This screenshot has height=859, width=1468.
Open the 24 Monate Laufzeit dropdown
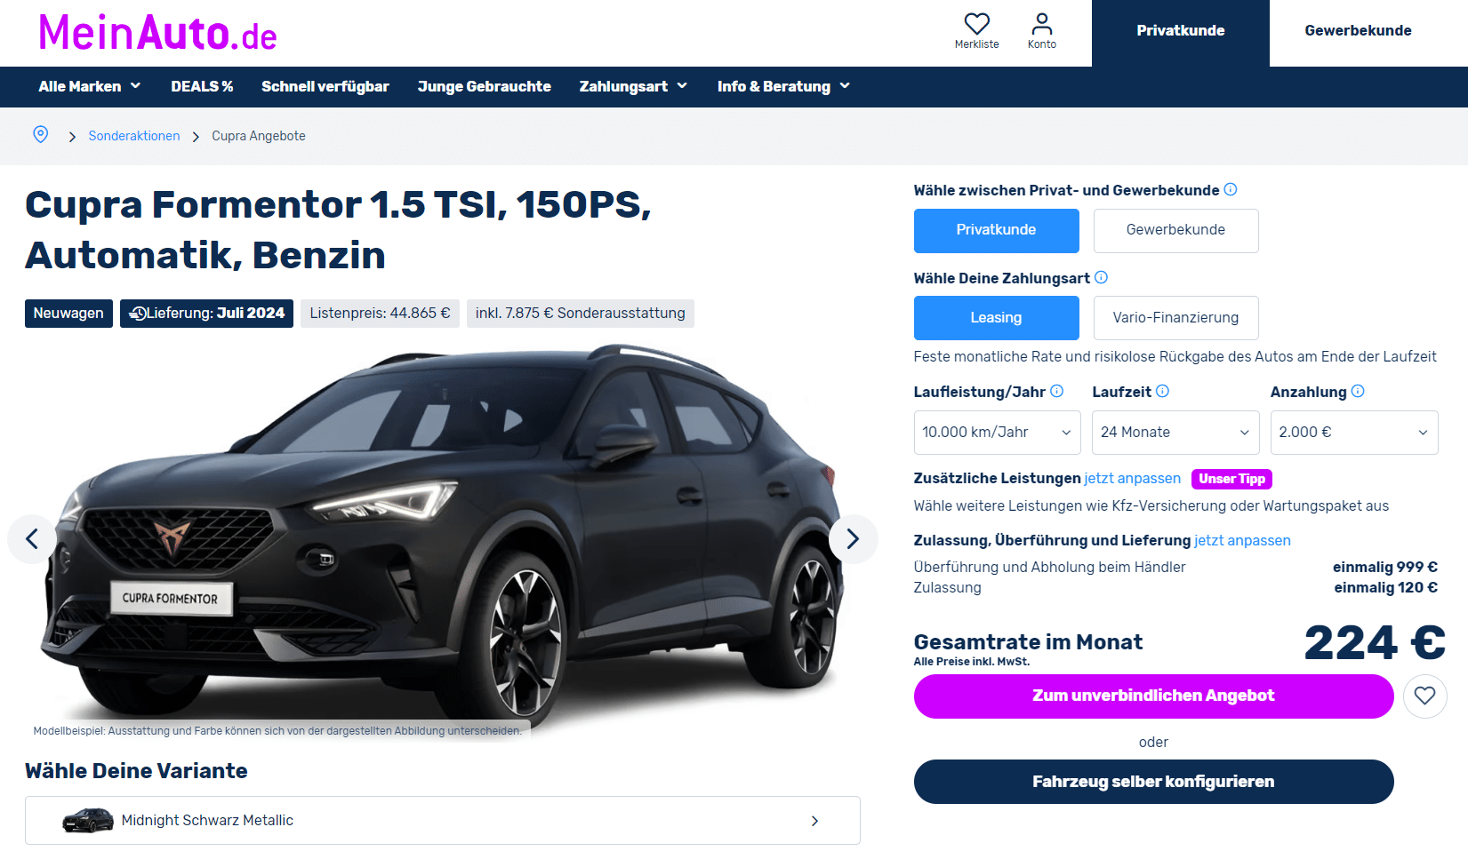click(x=1175, y=433)
